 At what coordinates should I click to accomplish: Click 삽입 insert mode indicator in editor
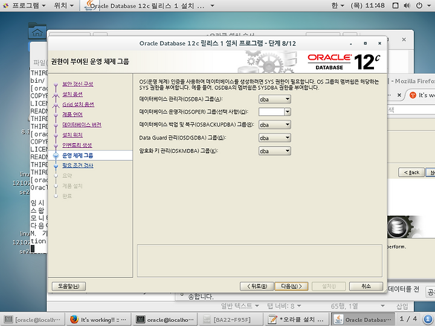pyautogui.click(x=402, y=306)
